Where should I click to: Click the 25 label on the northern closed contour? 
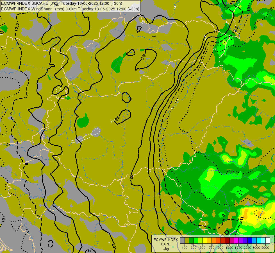[x=144, y=57]
